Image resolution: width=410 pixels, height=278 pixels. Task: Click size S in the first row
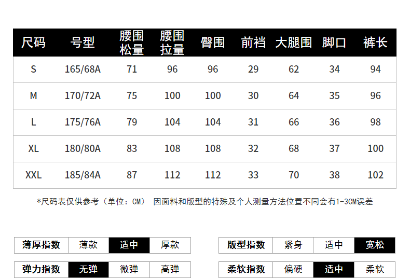pyautogui.click(x=33, y=69)
